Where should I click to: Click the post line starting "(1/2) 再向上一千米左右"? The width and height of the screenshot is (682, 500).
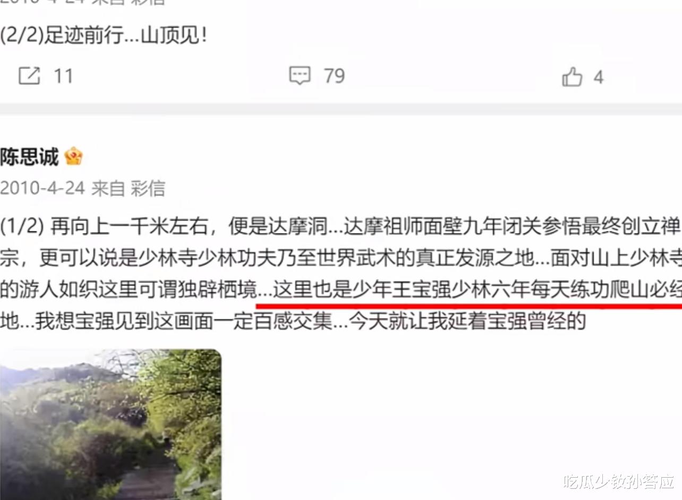click(341, 228)
